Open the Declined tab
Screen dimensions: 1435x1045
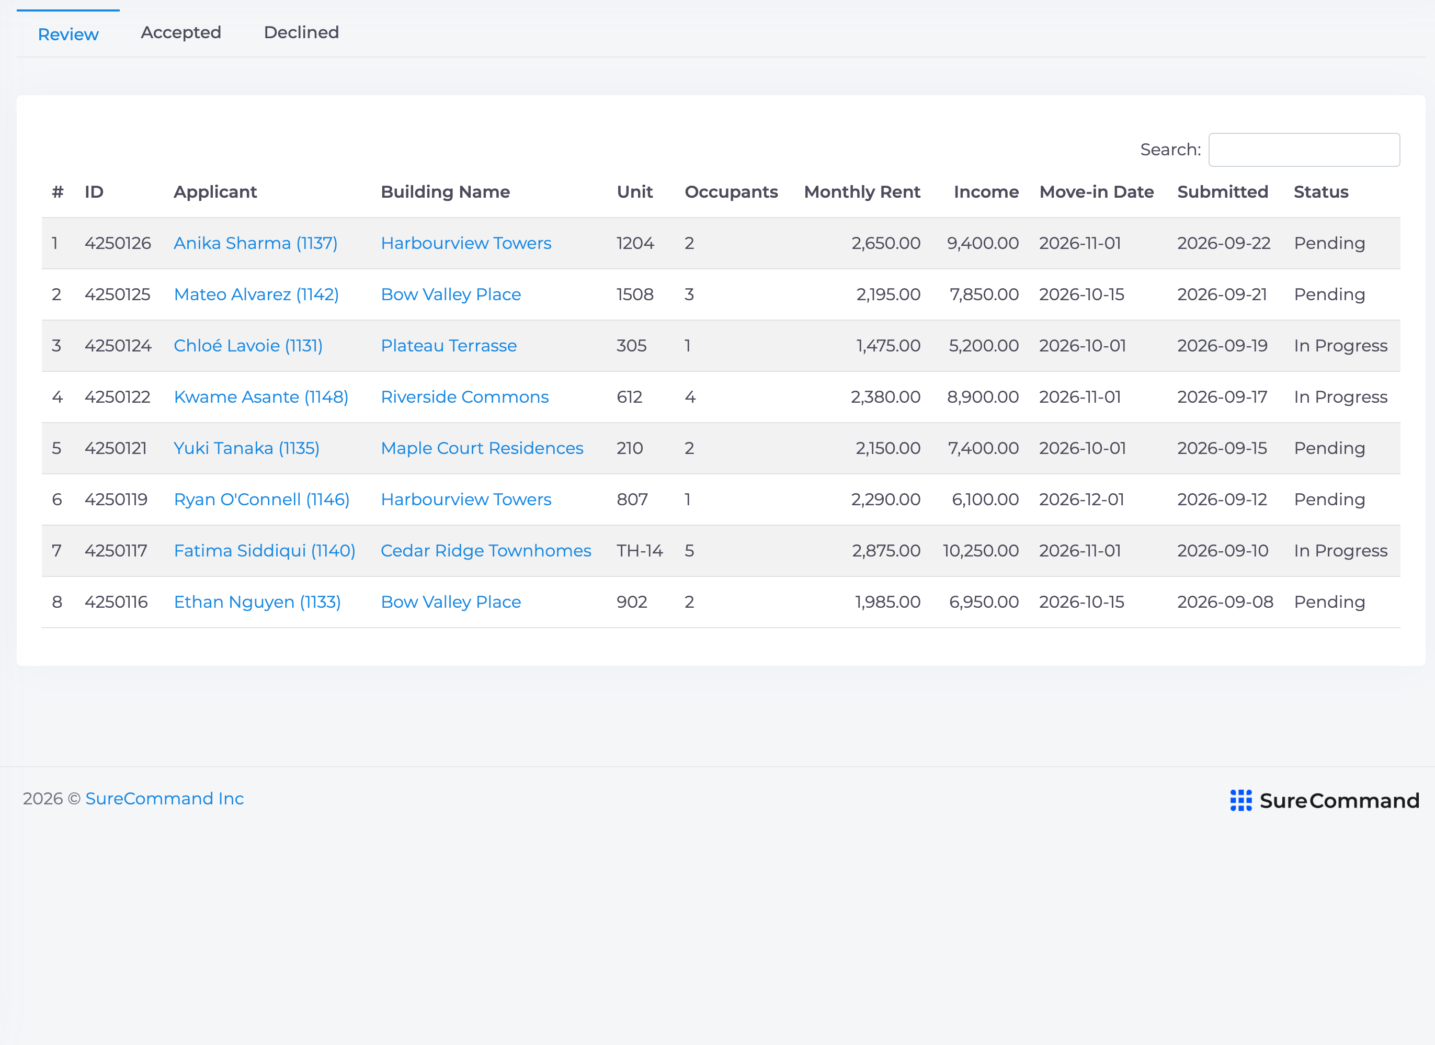(301, 32)
